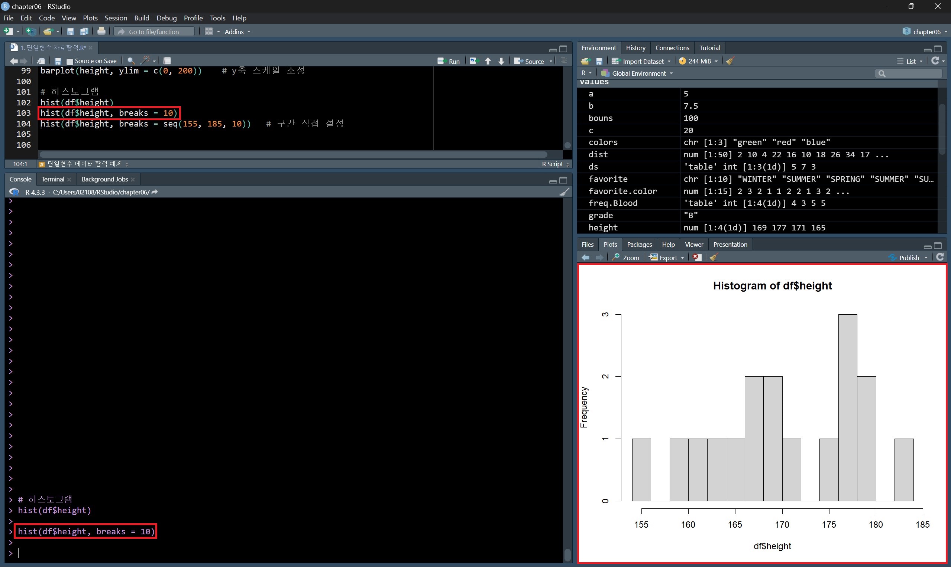Open the Export plot dropdown

point(667,258)
